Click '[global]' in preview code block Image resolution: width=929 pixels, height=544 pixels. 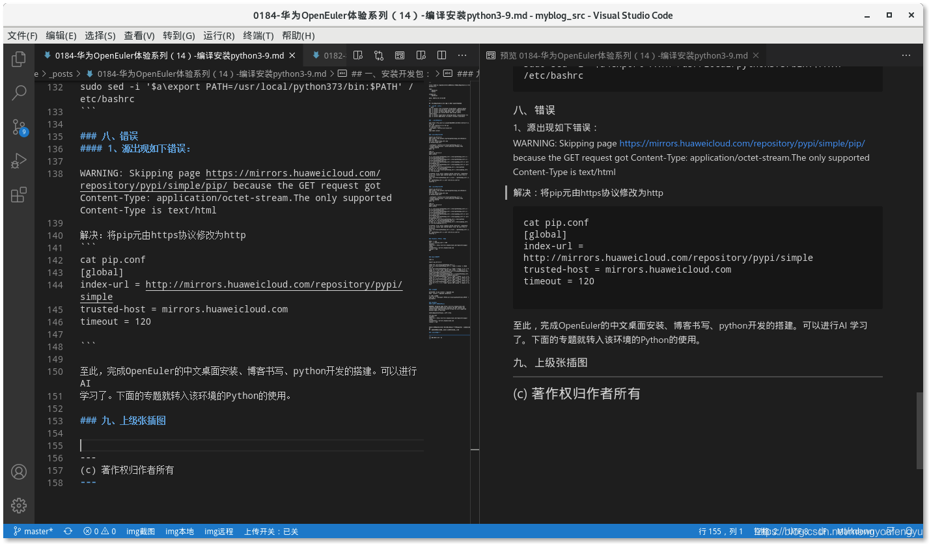[x=545, y=234]
